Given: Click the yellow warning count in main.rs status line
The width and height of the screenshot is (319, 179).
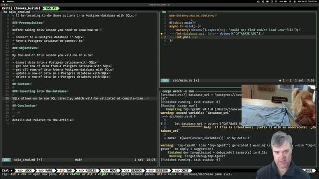Looking at the screenshot, I should click(x=282, y=81).
